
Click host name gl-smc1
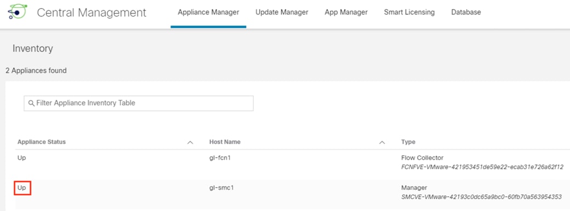[x=221, y=188]
